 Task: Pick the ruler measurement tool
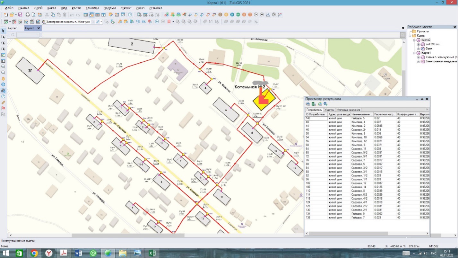[3, 102]
